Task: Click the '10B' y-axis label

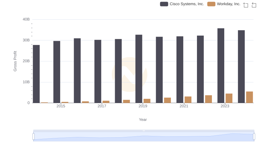Action: [26, 82]
